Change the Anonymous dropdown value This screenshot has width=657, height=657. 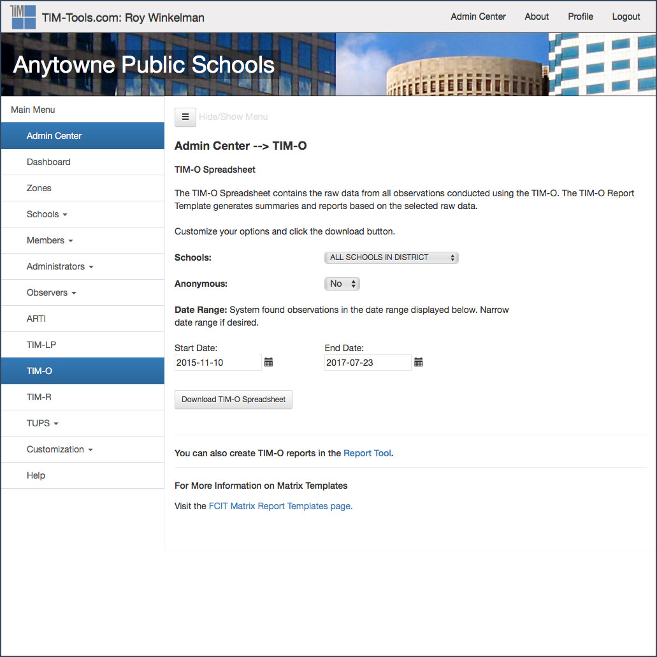click(x=342, y=284)
